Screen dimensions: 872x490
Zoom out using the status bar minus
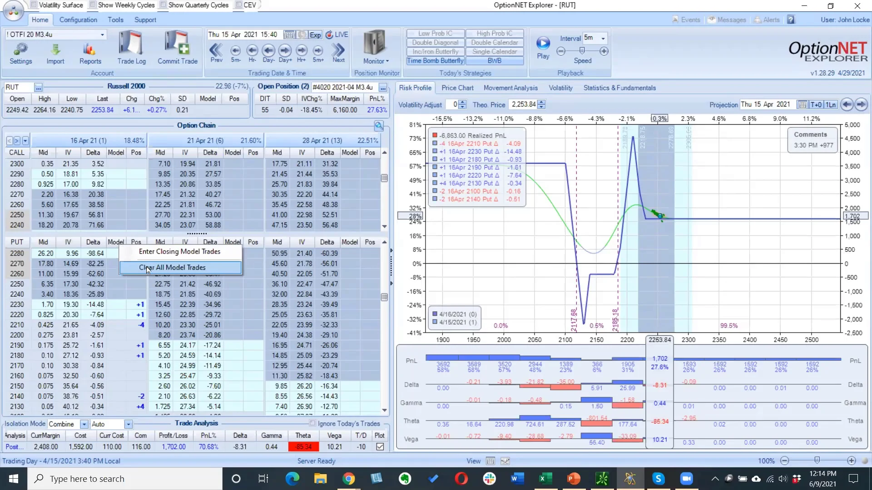[x=784, y=461]
